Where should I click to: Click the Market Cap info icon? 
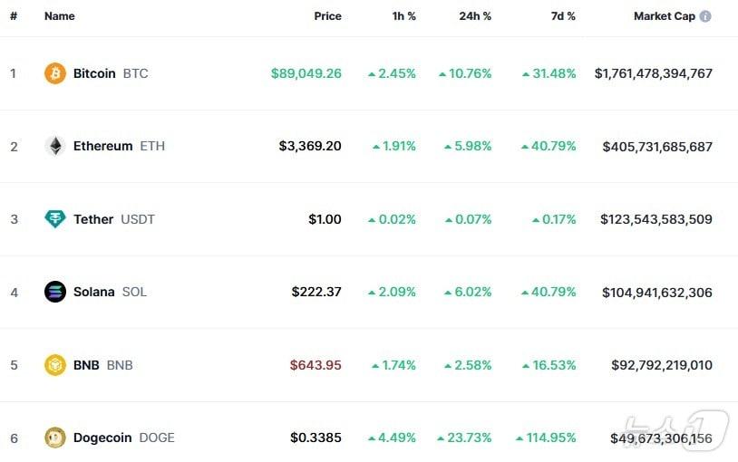click(705, 16)
